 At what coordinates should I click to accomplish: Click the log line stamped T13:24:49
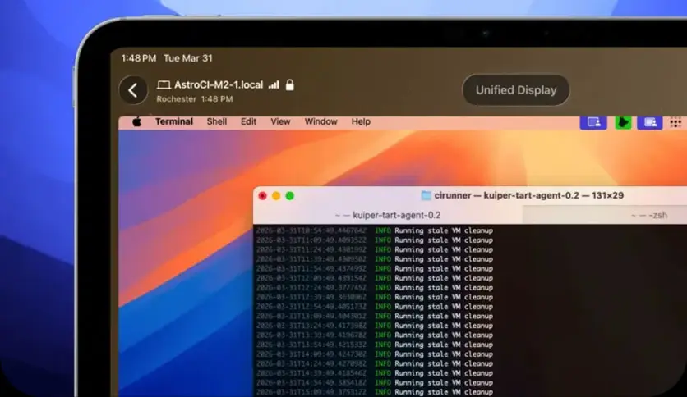[375, 326]
